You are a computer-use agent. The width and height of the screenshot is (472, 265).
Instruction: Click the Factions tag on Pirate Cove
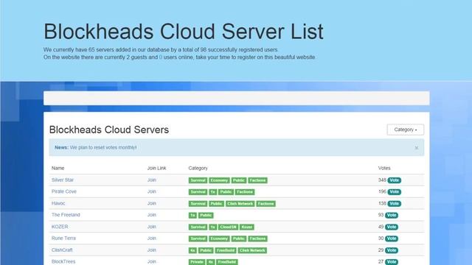click(245, 192)
